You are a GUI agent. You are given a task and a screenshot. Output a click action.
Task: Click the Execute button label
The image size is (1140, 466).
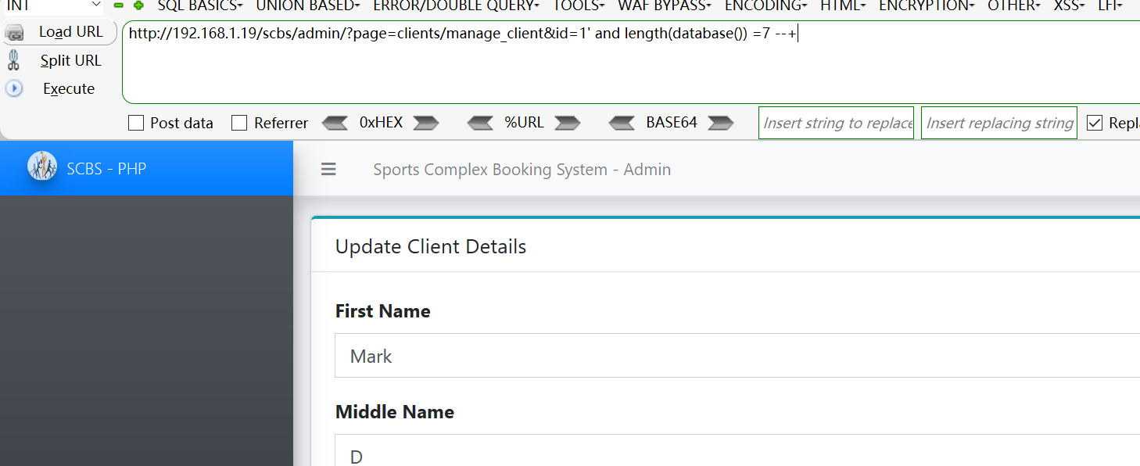[x=69, y=88]
